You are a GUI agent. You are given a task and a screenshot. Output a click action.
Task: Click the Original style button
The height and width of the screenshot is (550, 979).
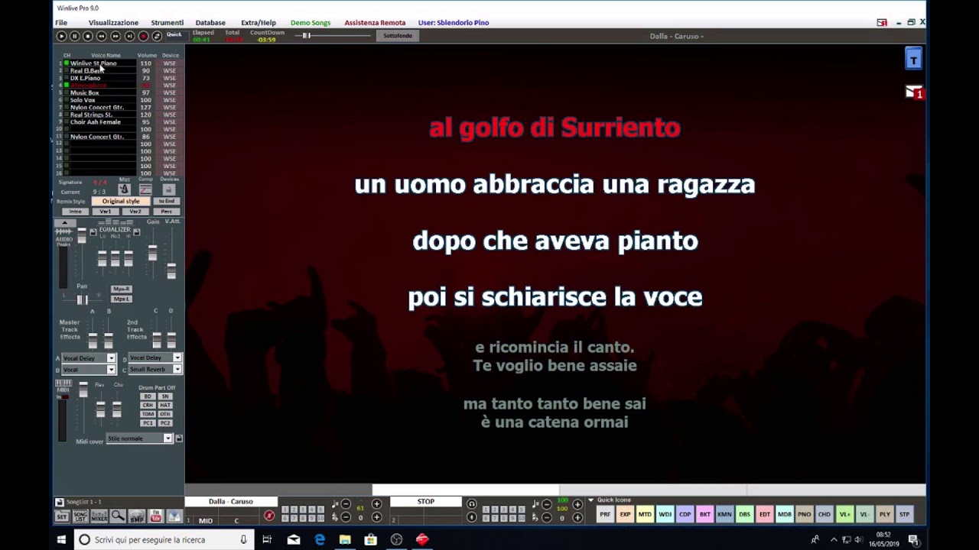[121, 201]
